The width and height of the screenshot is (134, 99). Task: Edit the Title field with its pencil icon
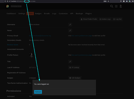[70, 62]
